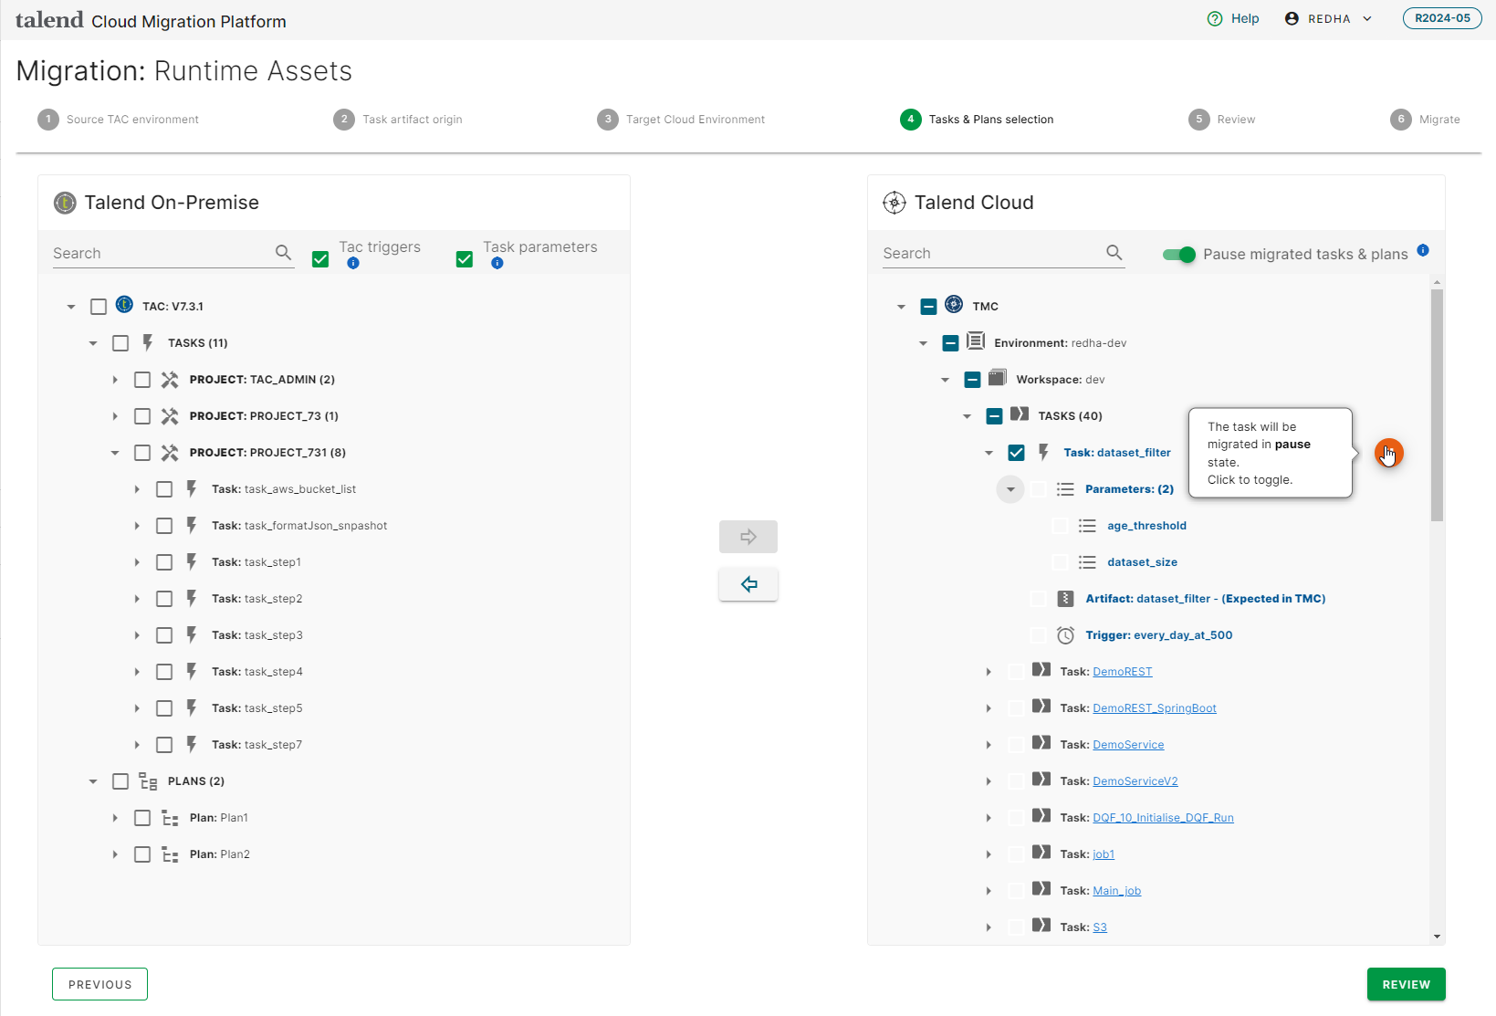Click the Workspace dev icon
The image size is (1496, 1016).
[998, 378]
